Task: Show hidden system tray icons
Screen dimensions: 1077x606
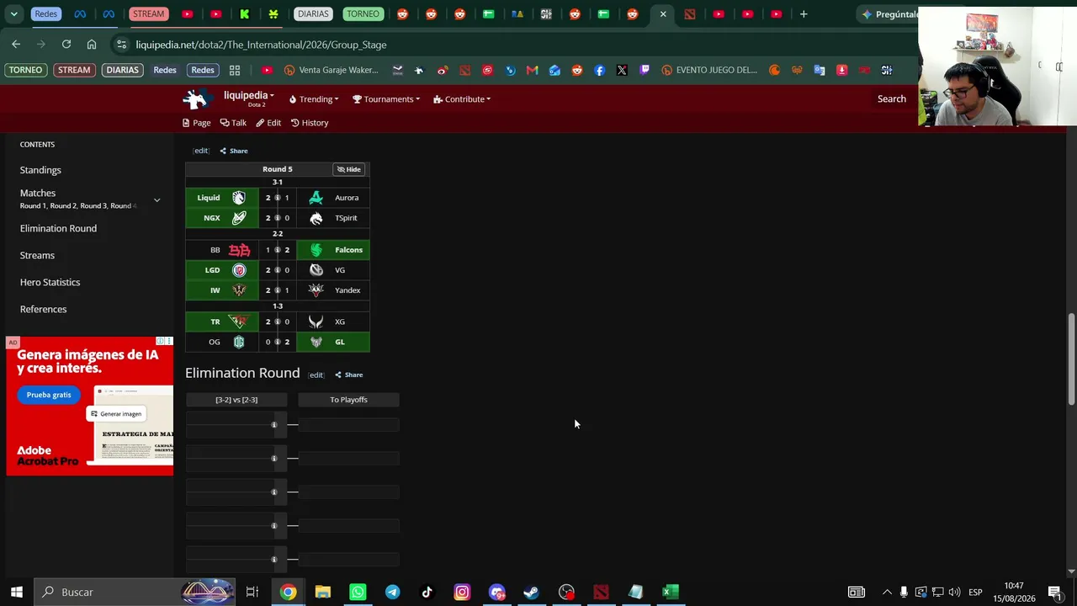Action: coord(886,592)
